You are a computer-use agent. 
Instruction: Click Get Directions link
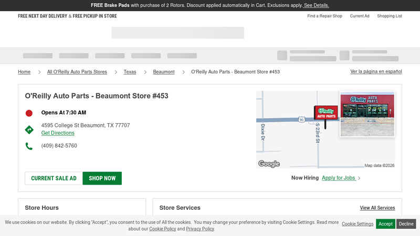pyautogui.click(x=58, y=133)
